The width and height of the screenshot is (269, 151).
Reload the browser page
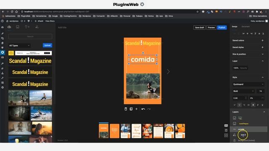[x=12, y=12]
